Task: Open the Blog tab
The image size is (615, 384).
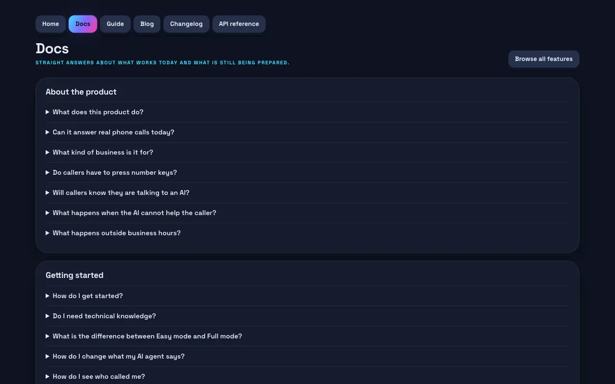Action: click(147, 24)
